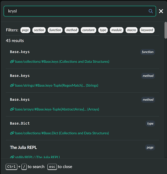Enable the constant filter chip
167x174 pixels.
pyautogui.click(x=89, y=30)
